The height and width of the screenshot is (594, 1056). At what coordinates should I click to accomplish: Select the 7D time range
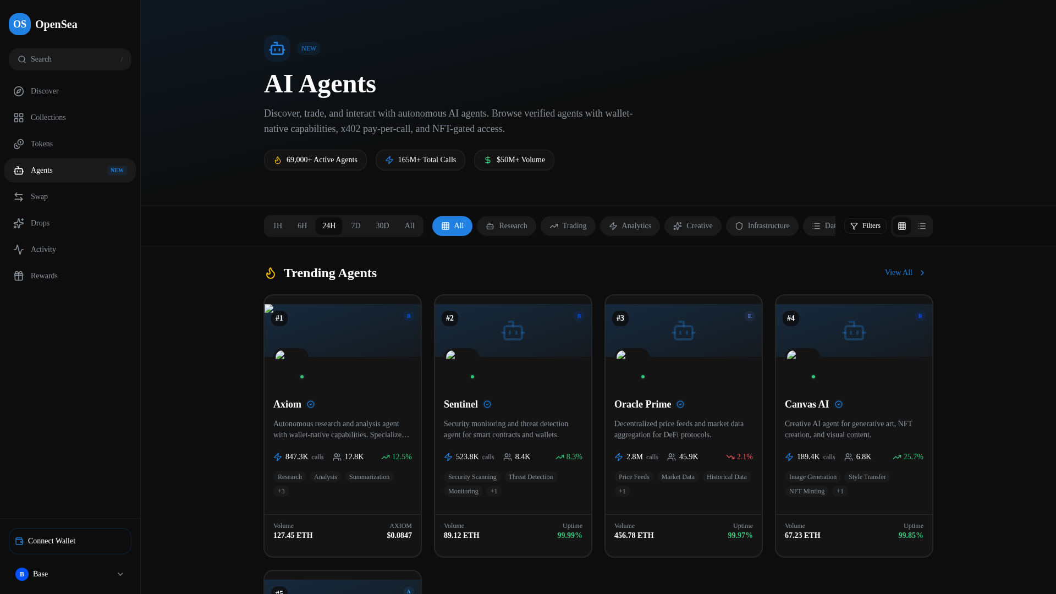coord(356,226)
